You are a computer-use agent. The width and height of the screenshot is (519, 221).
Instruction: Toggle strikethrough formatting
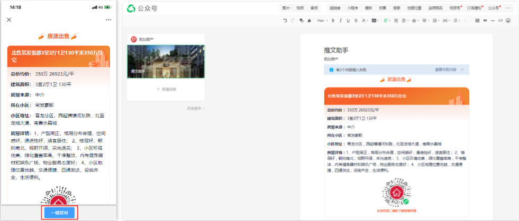pos(356,21)
